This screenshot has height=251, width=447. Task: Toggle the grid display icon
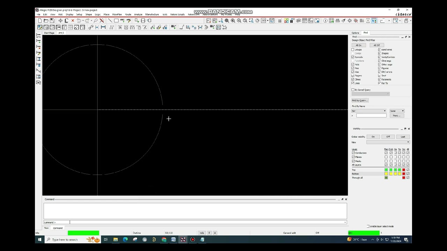[x=280, y=21]
